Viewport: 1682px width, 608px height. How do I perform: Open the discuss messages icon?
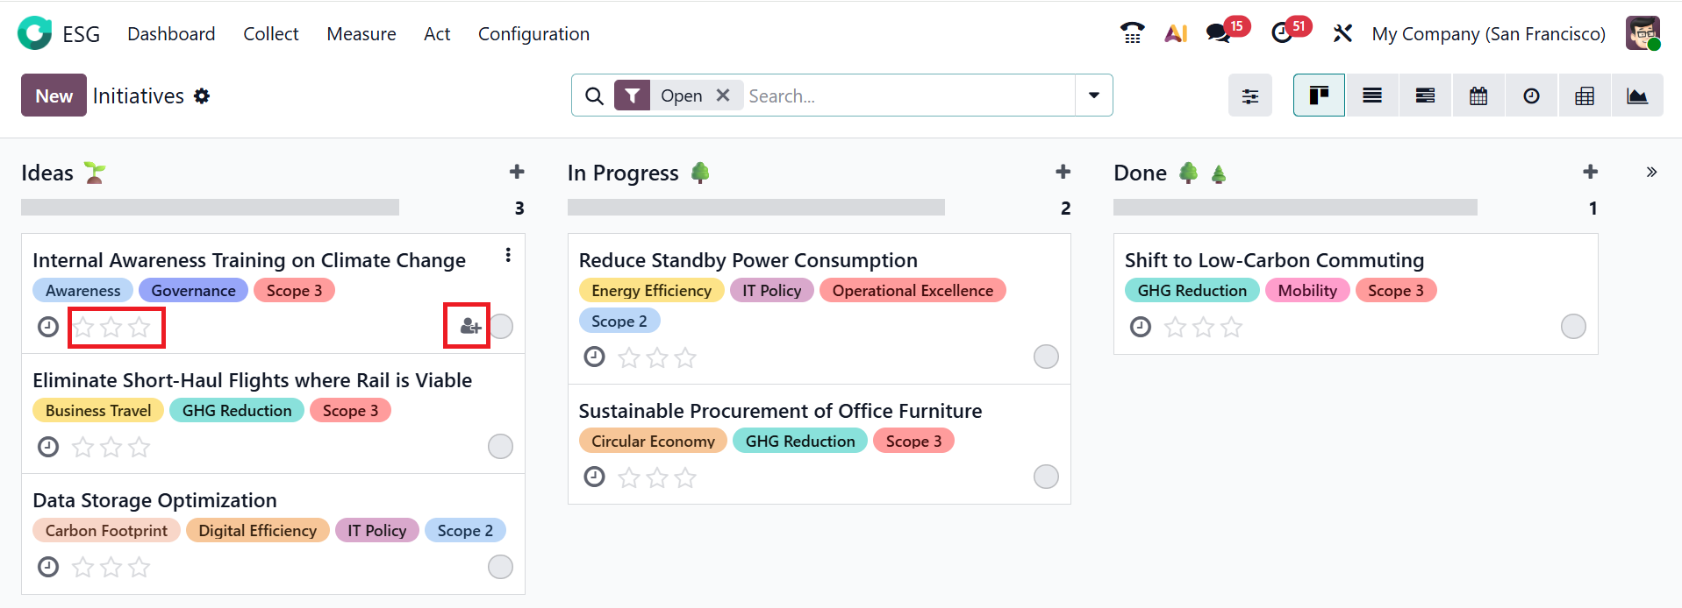[x=1218, y=33]
